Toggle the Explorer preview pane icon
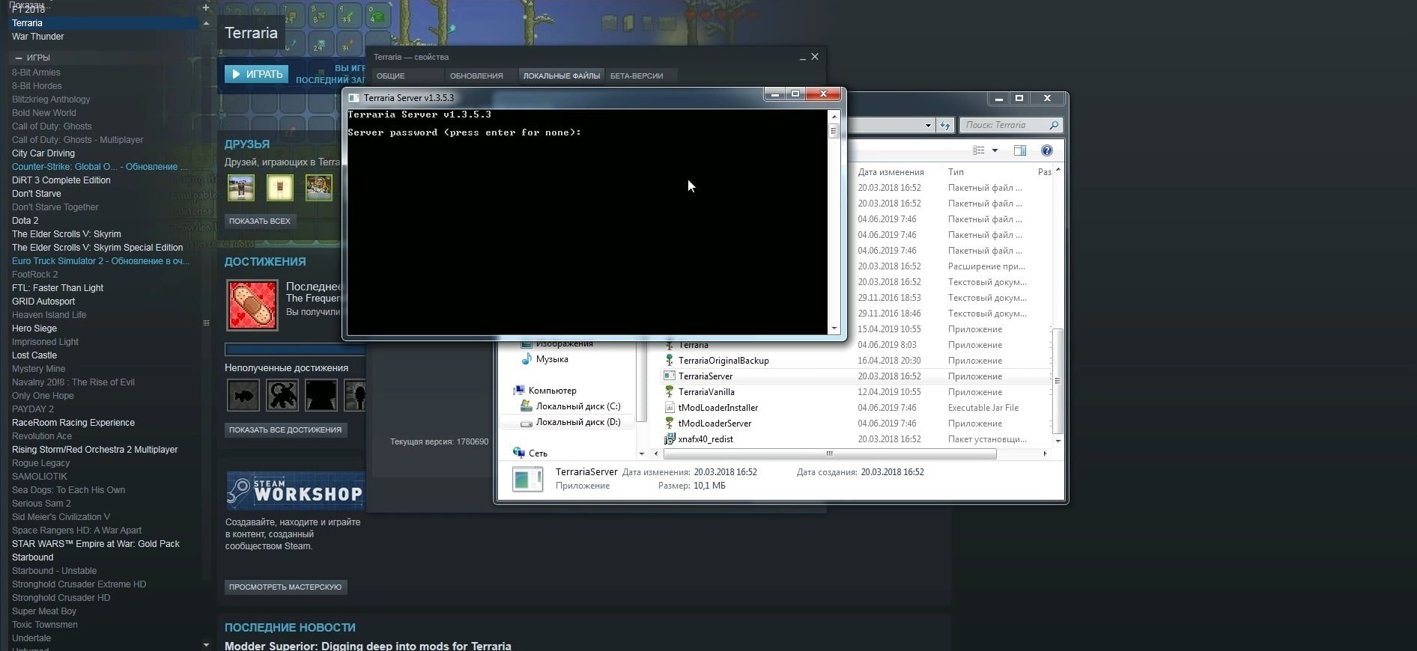 point(1020,150)
